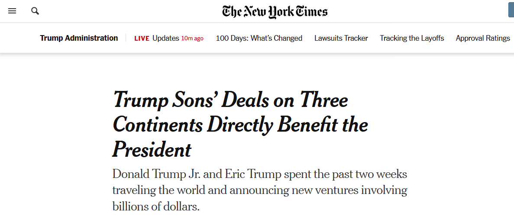Open the Approval Ratings nav item
Screen dimensions: 514x223
click(x=483, y=38)
